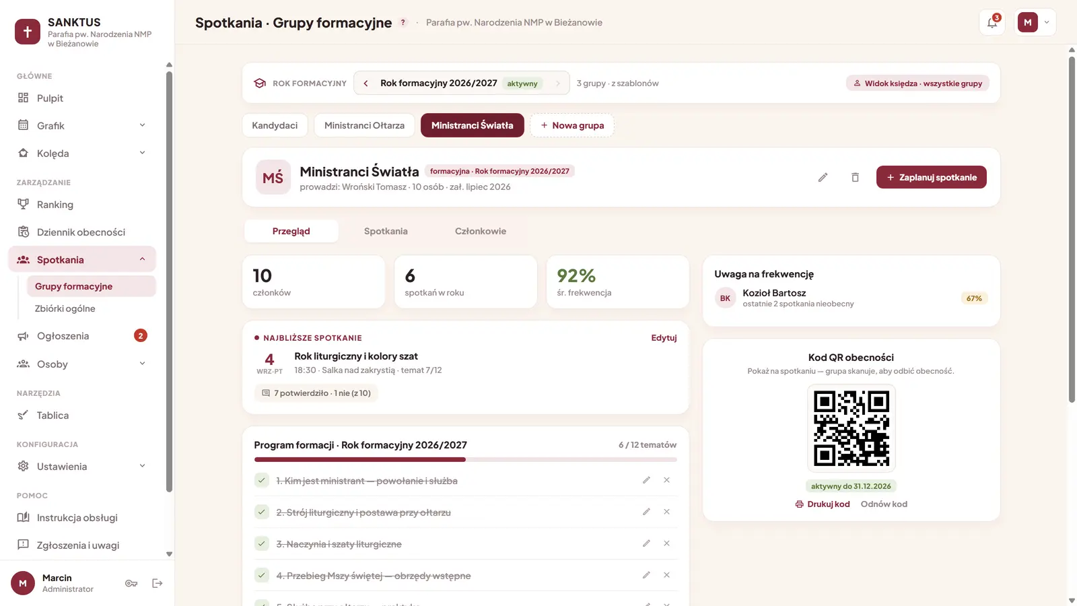Switch to the Spotkania tab

pyautogui.click(x=386, y=231)
